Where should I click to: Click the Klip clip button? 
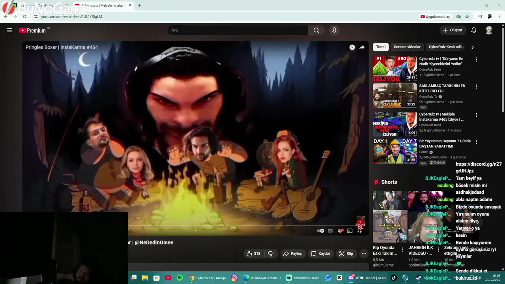(x=346, y=254)
